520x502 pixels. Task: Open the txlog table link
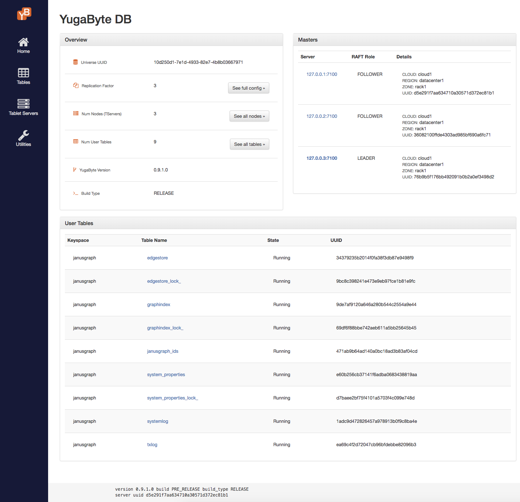(152, 444)
